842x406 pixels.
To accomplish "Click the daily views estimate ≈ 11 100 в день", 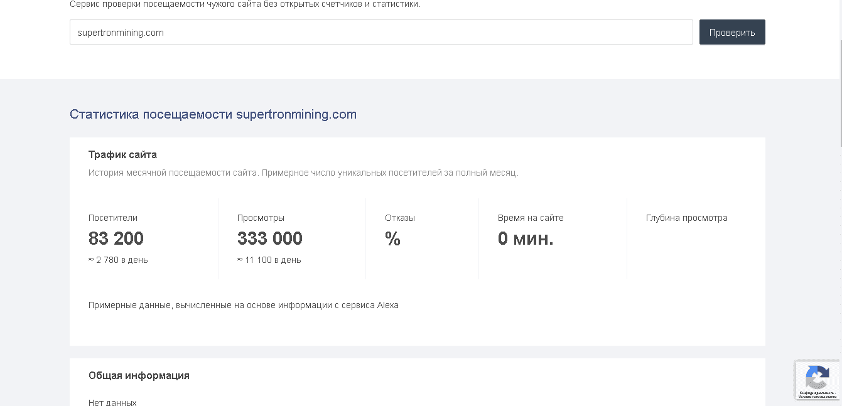I will (269, 259).
